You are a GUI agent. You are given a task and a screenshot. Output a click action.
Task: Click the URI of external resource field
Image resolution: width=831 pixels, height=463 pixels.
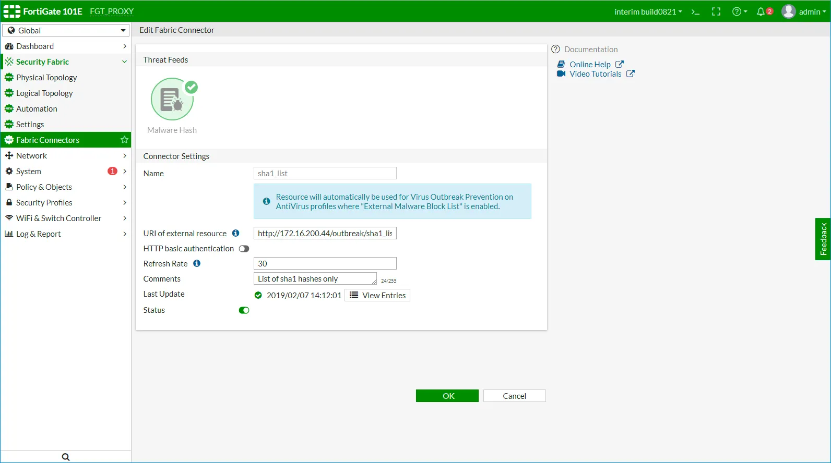(x=325, y=233)
